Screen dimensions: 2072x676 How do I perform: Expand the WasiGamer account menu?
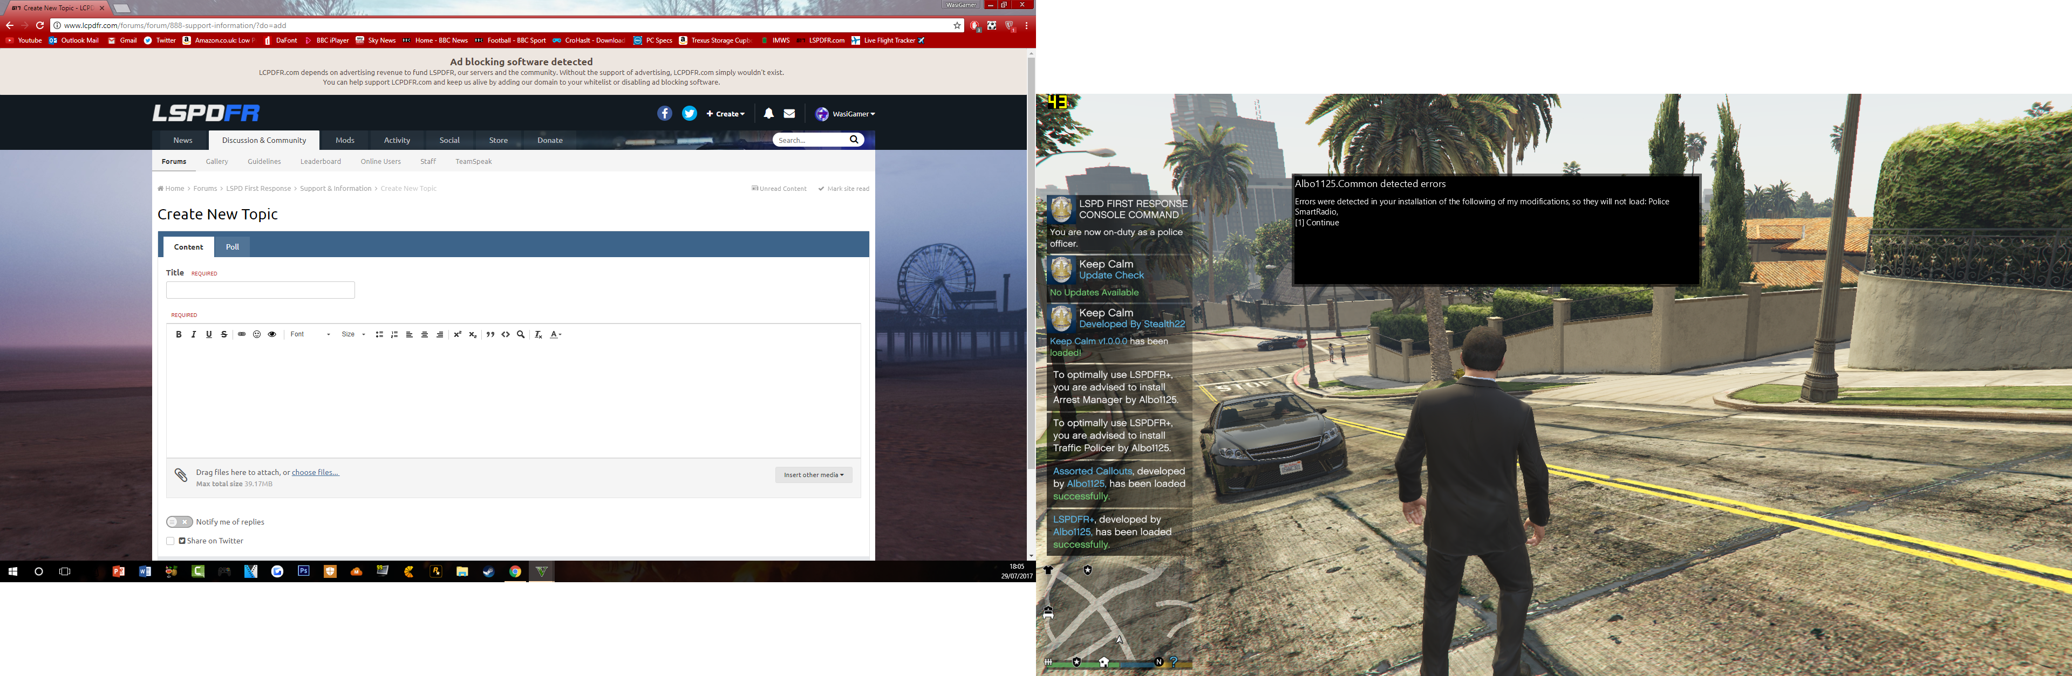click(846, 114)
